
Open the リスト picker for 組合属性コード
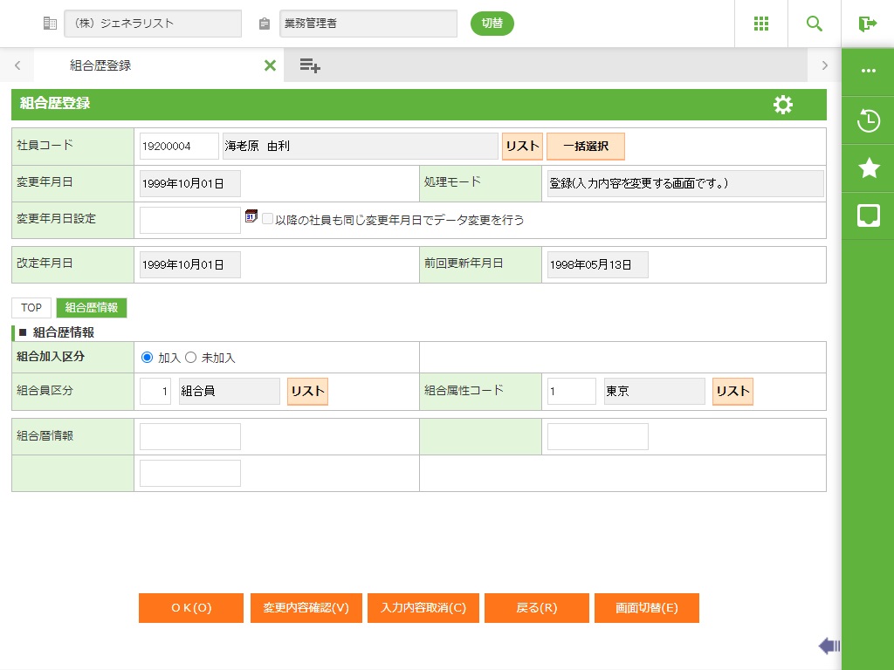click(732, 392)
